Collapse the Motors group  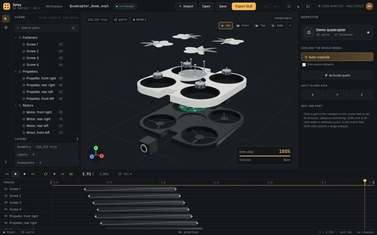click(x=16, y=105)
